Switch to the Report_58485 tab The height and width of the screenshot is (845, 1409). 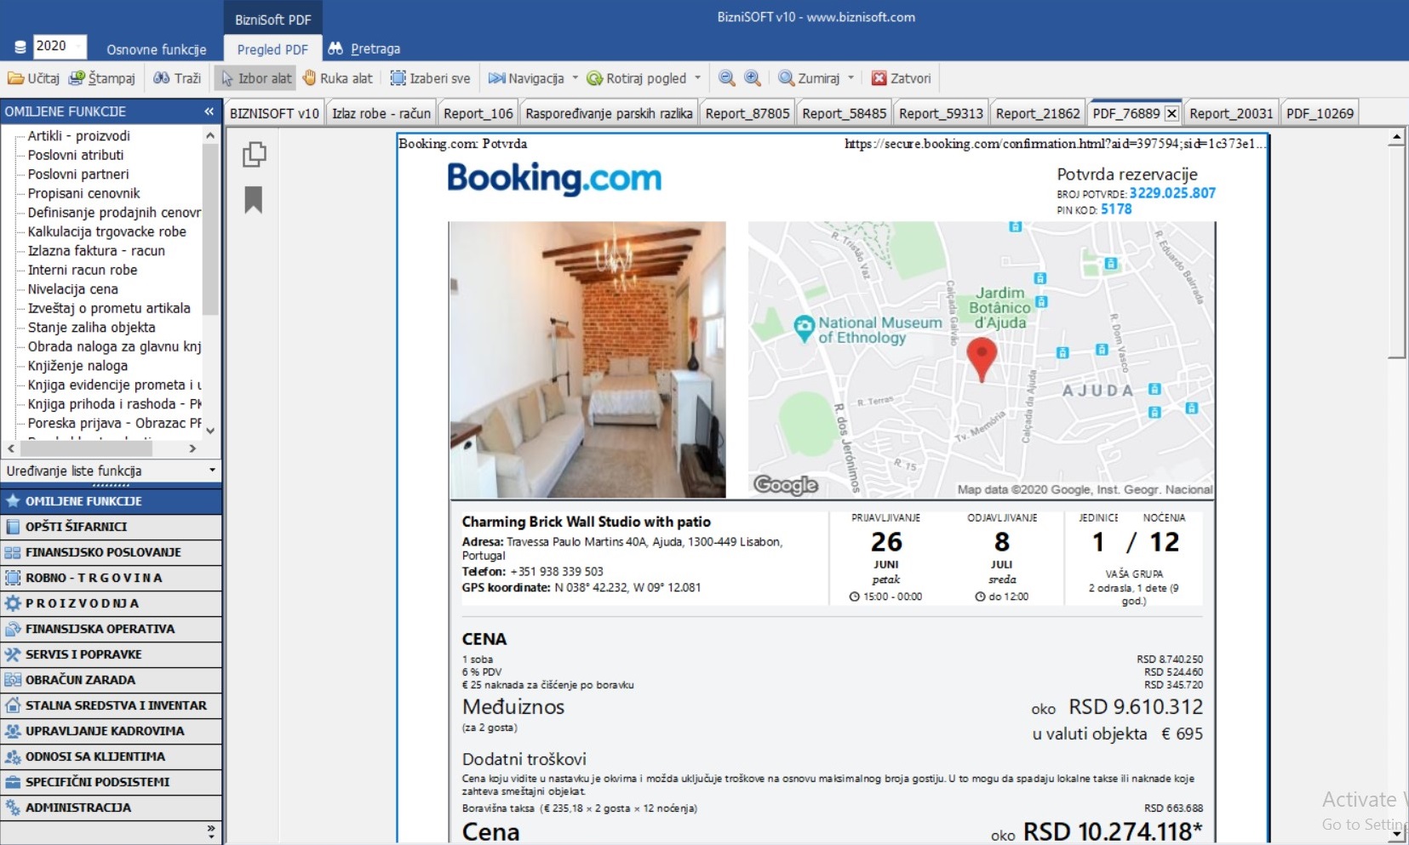pyautogui.click(x=845, y=113)
